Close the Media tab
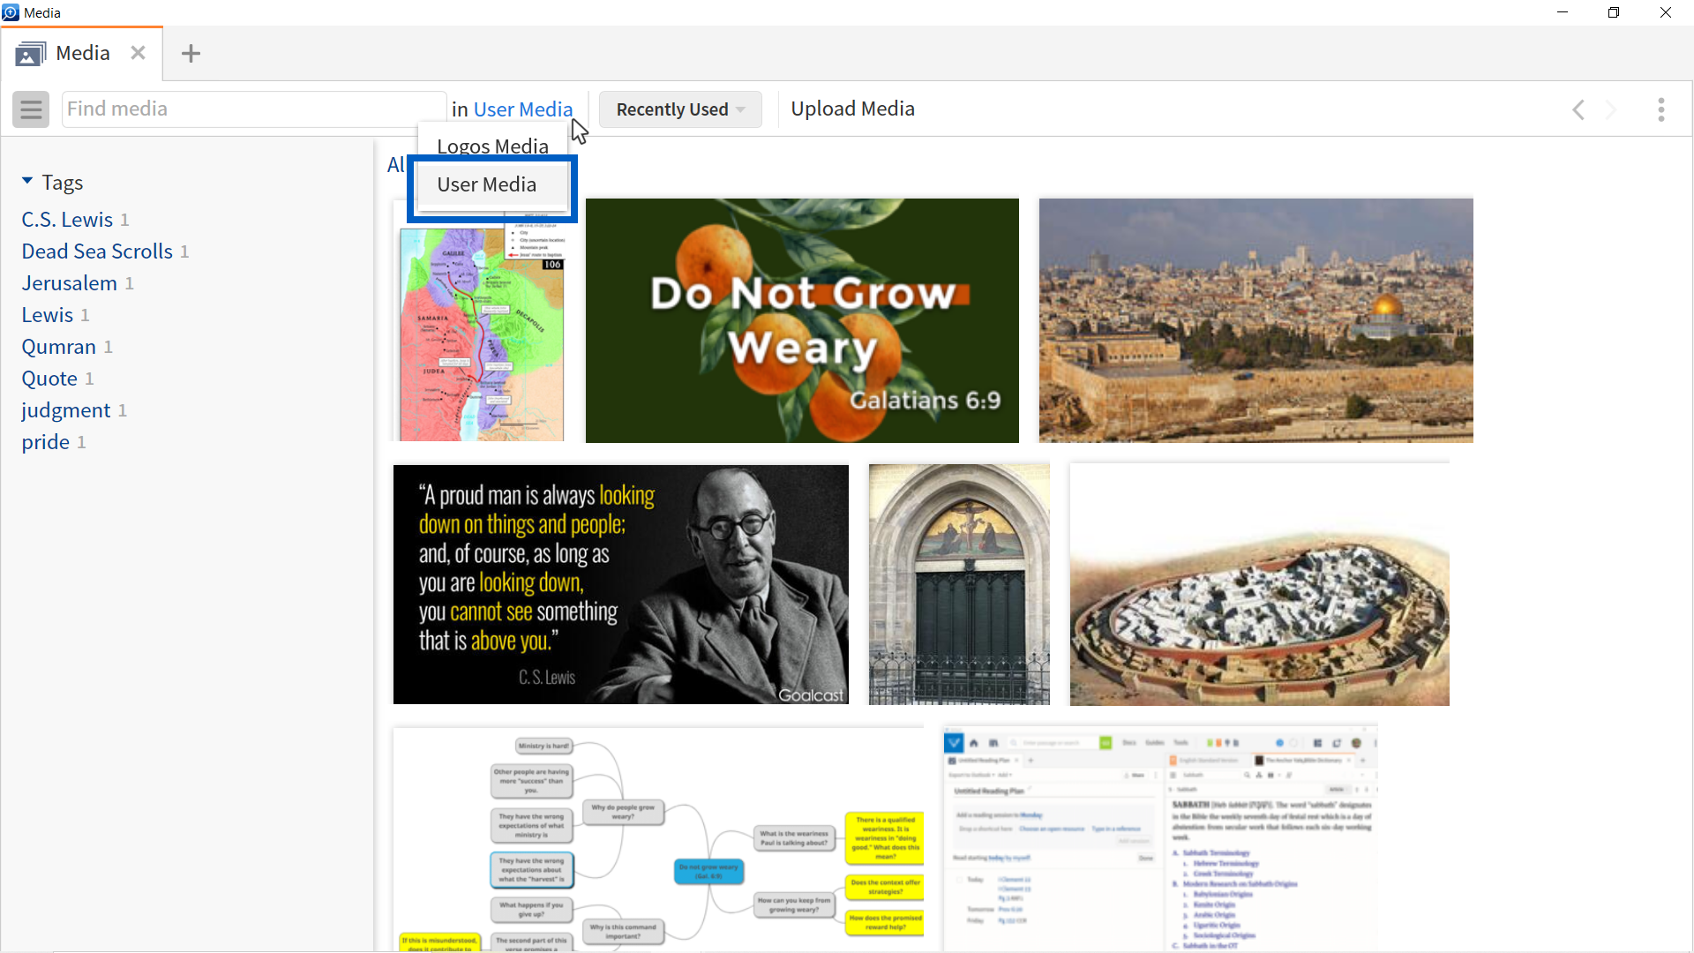This screenshot has height=953, width=1694. point(138,53)
